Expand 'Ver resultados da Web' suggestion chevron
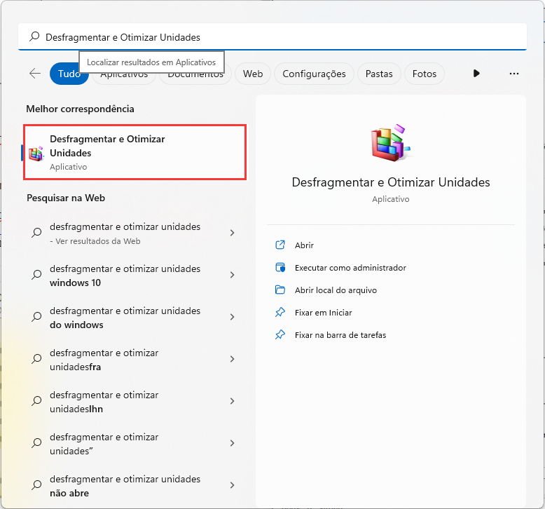This screenshot has height=509, width=545. pyautogui.click(x=232, y=233)
